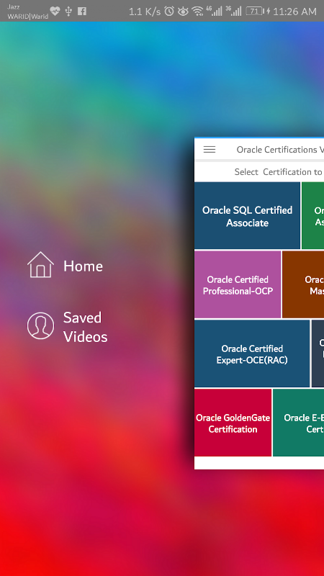Select Oracle Certified Professional-OCP tile
Viewport: 324px width, 576px height.
(238, 284)
